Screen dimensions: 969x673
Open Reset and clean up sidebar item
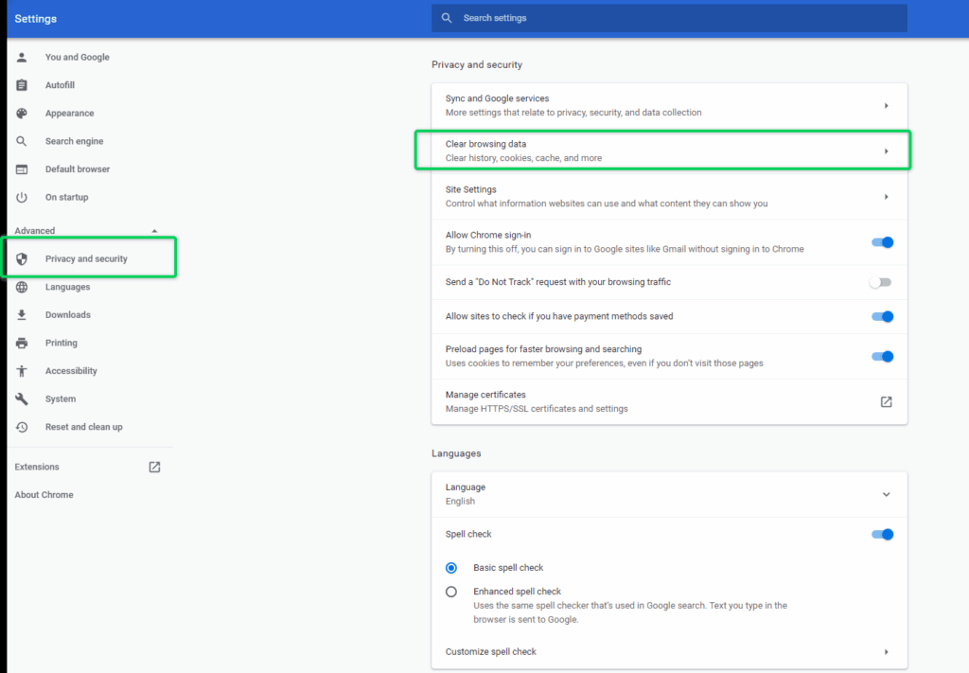[x=83, y=427]
